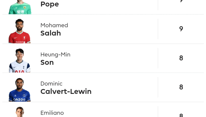
Task: Click Calvert-Lewin's stat value of 8
Action: 181,87
